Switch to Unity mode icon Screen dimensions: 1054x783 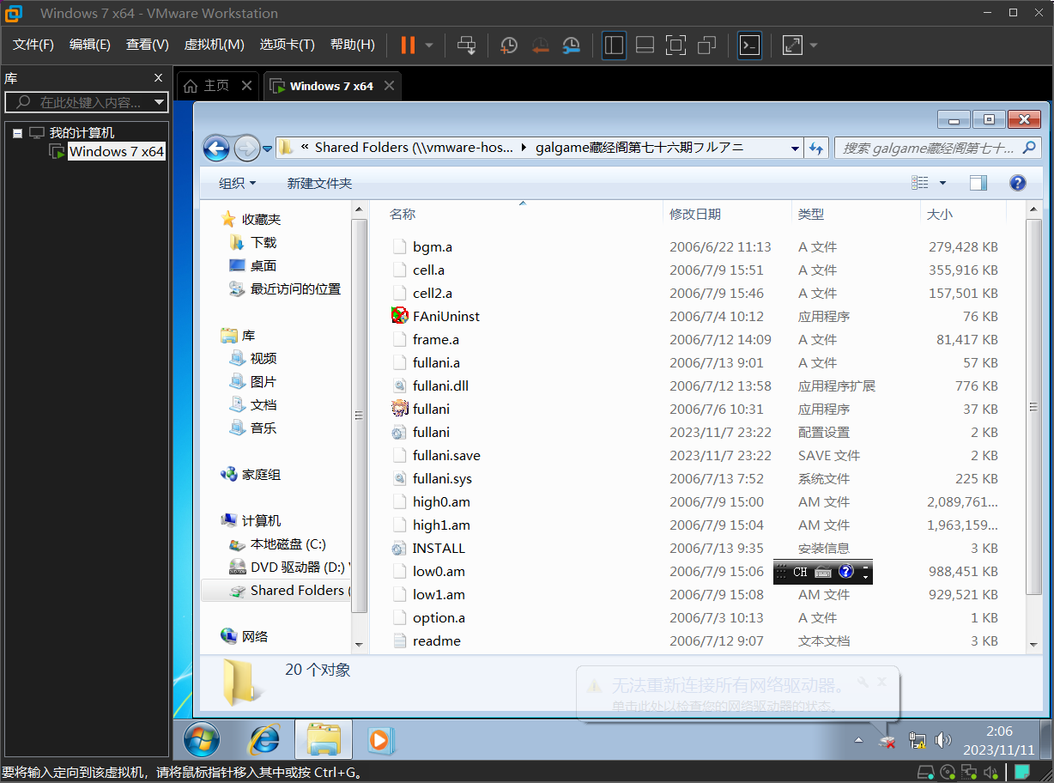pyautogui.click(x=706, y=45)
